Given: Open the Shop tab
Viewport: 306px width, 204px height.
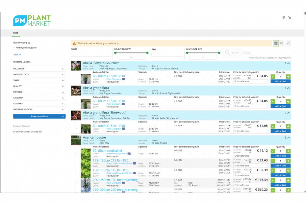Looking at the screenshot, I should [15, 33].
